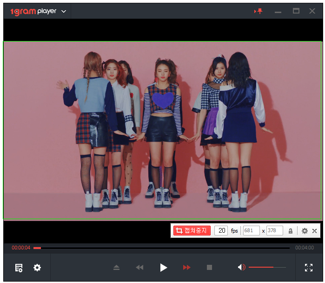Close the capture toolbar
This screenshot has width=325, height=283.
pos(314,231)
